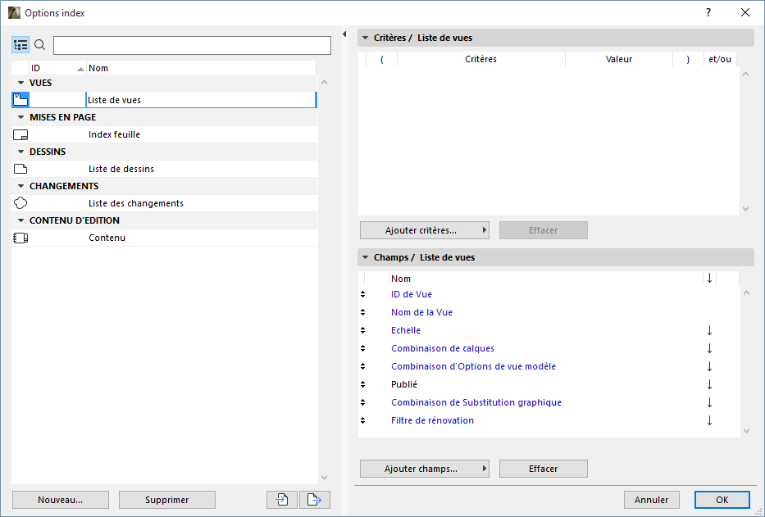Confirm the dialog with OK
765x517 pixels.
(722, 499)
